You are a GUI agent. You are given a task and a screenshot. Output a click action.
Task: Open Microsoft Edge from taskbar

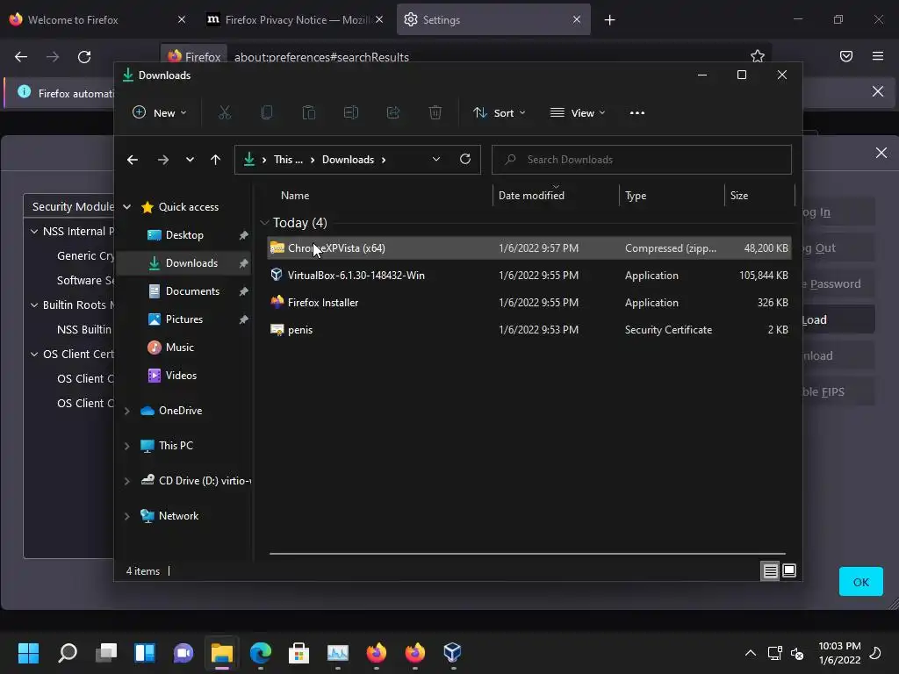point(261,652)
